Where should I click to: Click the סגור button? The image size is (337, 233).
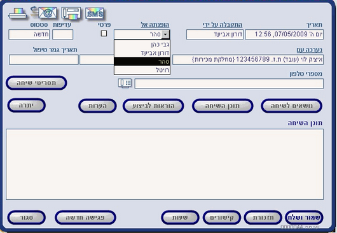pyautogui.click(x=27, y=217)
